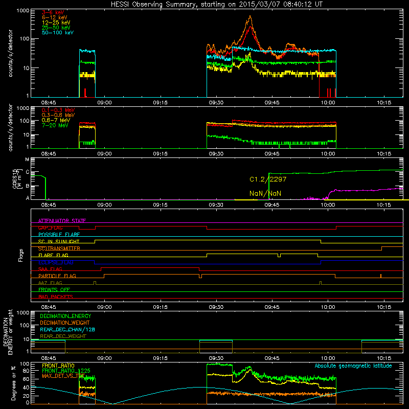Click the POSSIBLE_FLARE flag label
Screen dimensions: 409x409
point(59,235)
